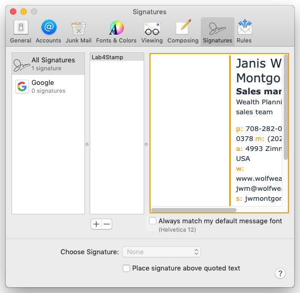Click the 'jwm@wolfwe' email text
300x293 pixels.
[259, 188]
